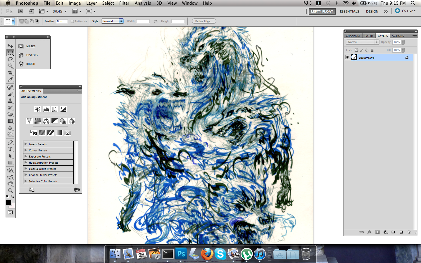
Task: Swap width and height values
Action: tap(156, 21)
